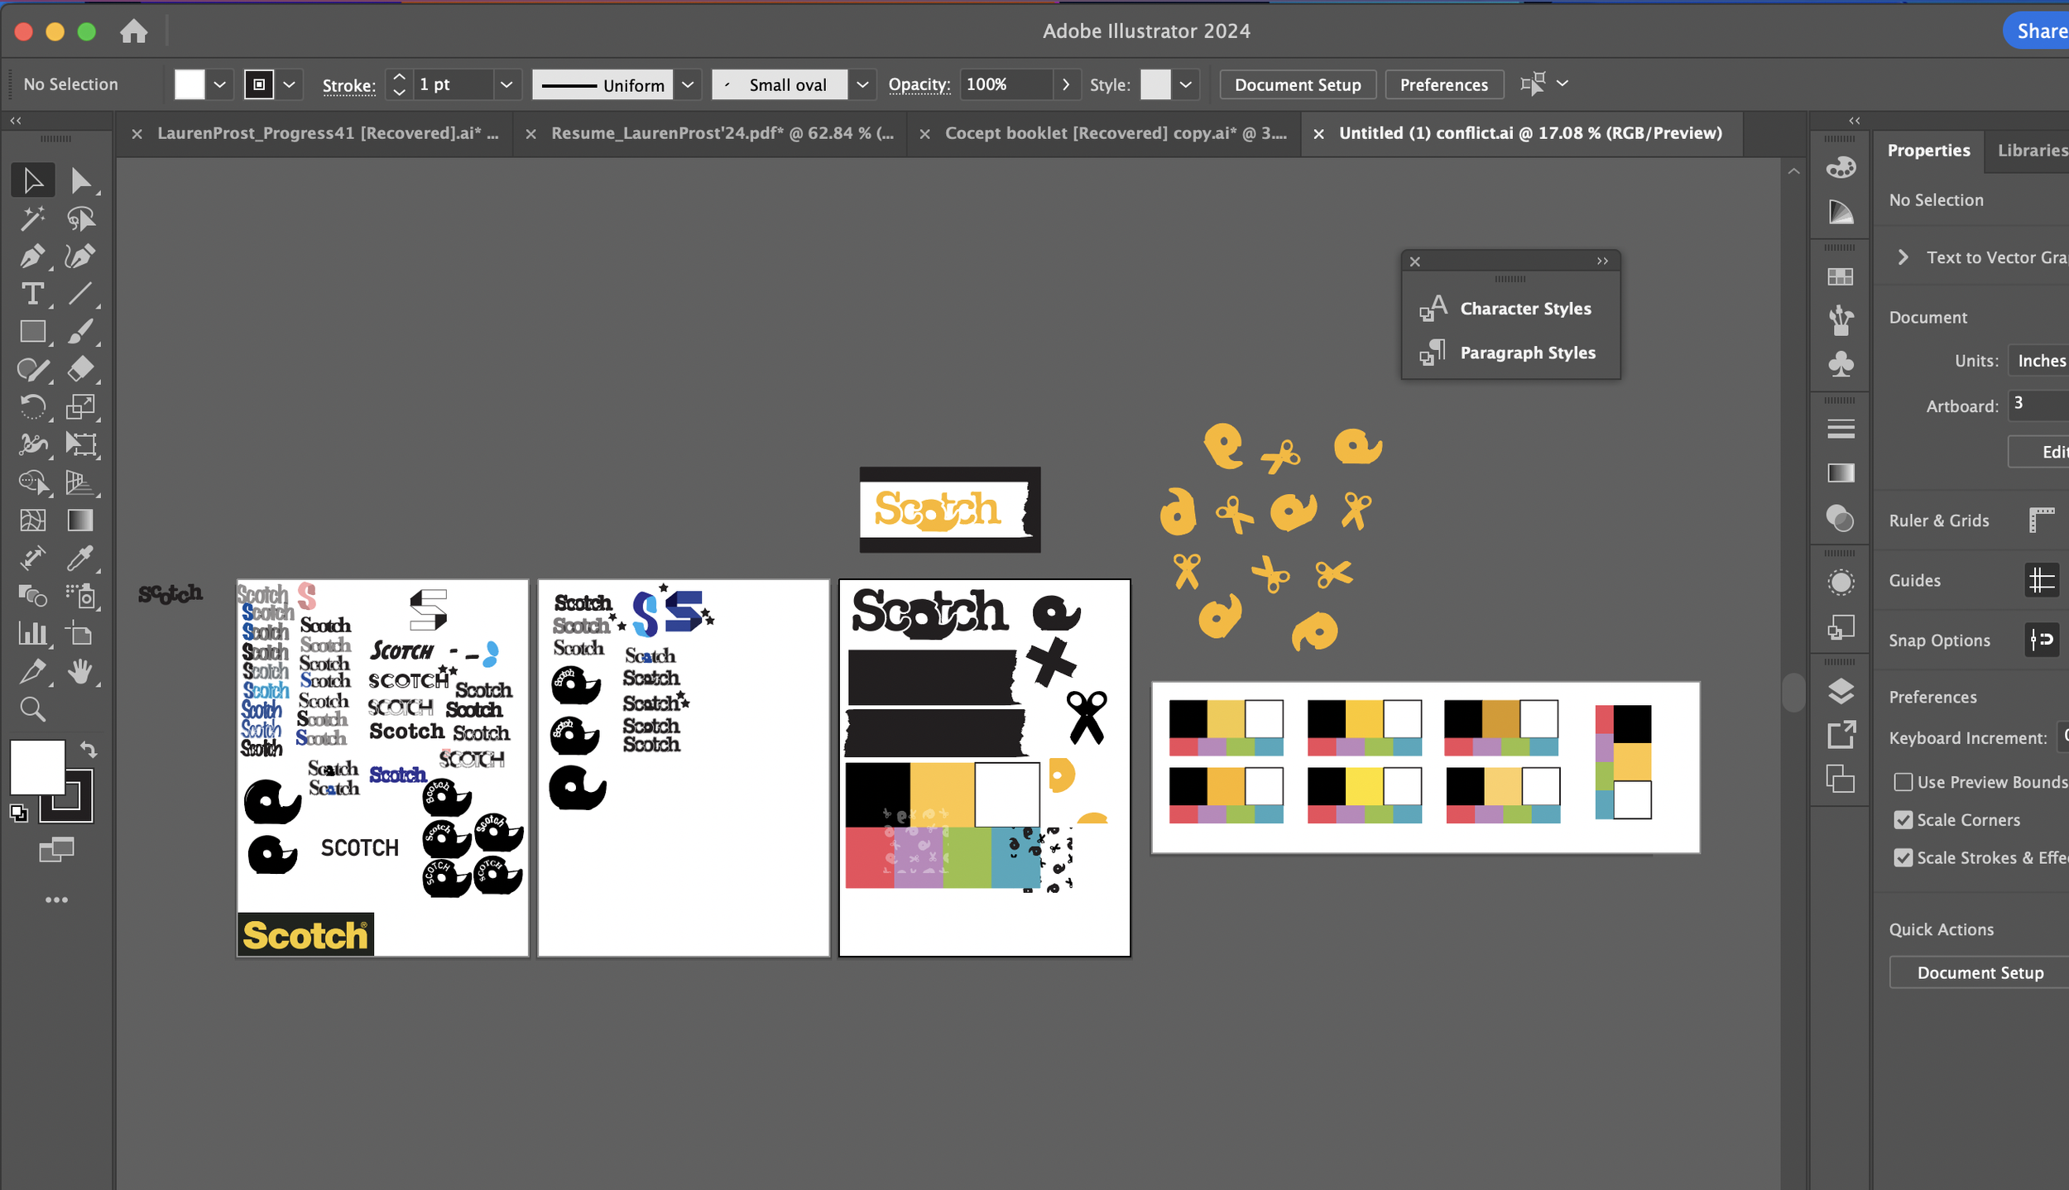Toggle Scale Strokes & Effects checkbox
2069x1190 pixels.
(x=1903, y=857)
